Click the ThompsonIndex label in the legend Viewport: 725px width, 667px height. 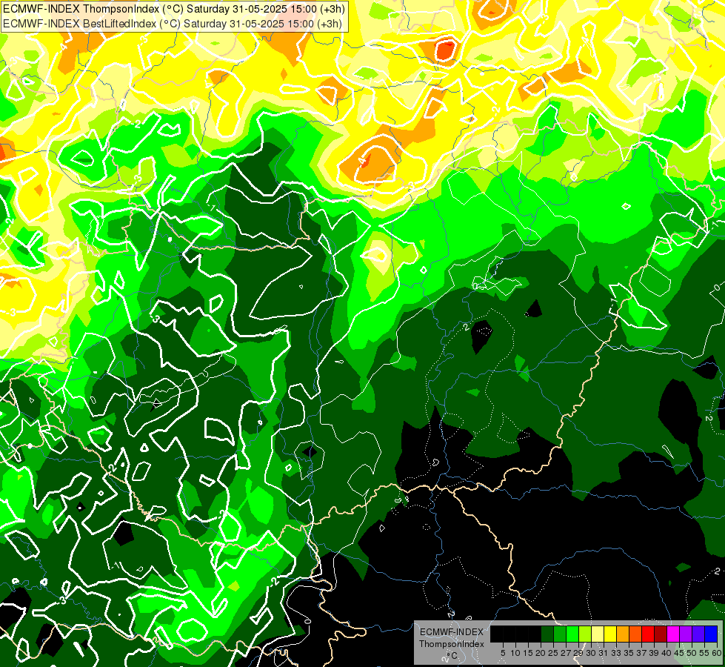pyautogui.click(x=452, y=644)
